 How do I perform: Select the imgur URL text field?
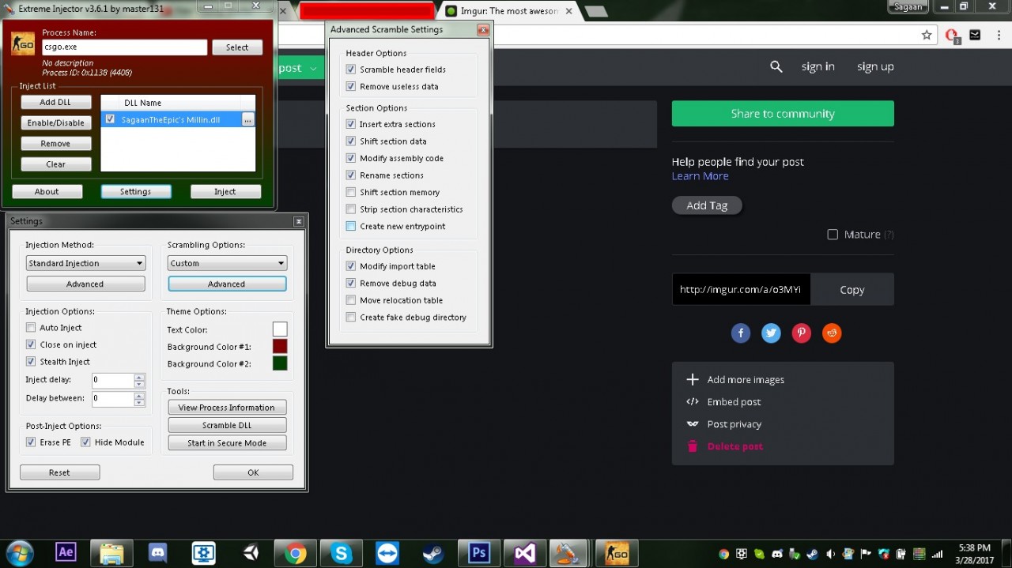point(742,290)
